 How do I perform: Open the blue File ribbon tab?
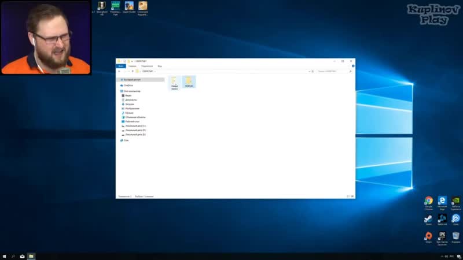(x=121, y=66)
